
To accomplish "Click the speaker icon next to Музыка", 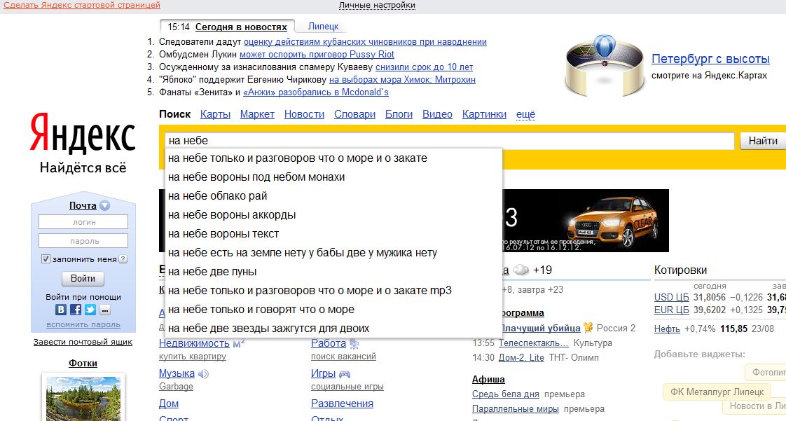I will point(203,374).
